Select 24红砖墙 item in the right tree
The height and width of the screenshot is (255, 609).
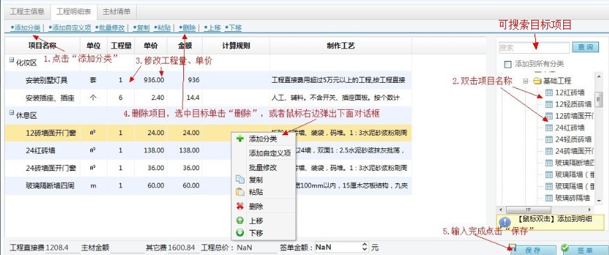(x=570, y=127)
